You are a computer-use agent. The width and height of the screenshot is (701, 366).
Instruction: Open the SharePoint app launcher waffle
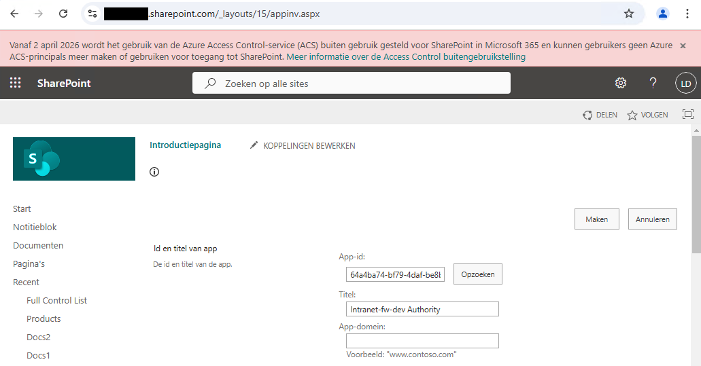(x=16, y=83)
